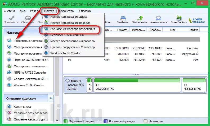This screenshot has width=210, height=126.
Task: Click the Стирание жесткого диска icon
Action: pyautogui.click(x=9, y=119)
